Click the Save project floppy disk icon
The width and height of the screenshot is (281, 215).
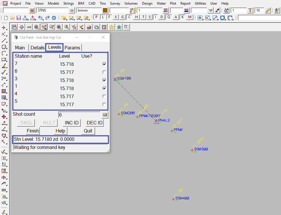point(18,18)
